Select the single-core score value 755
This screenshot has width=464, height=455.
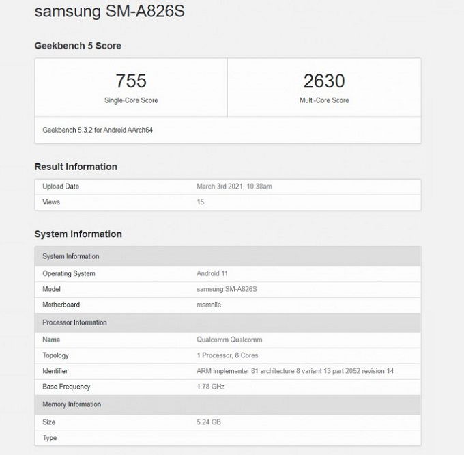(x=131, y=81)
